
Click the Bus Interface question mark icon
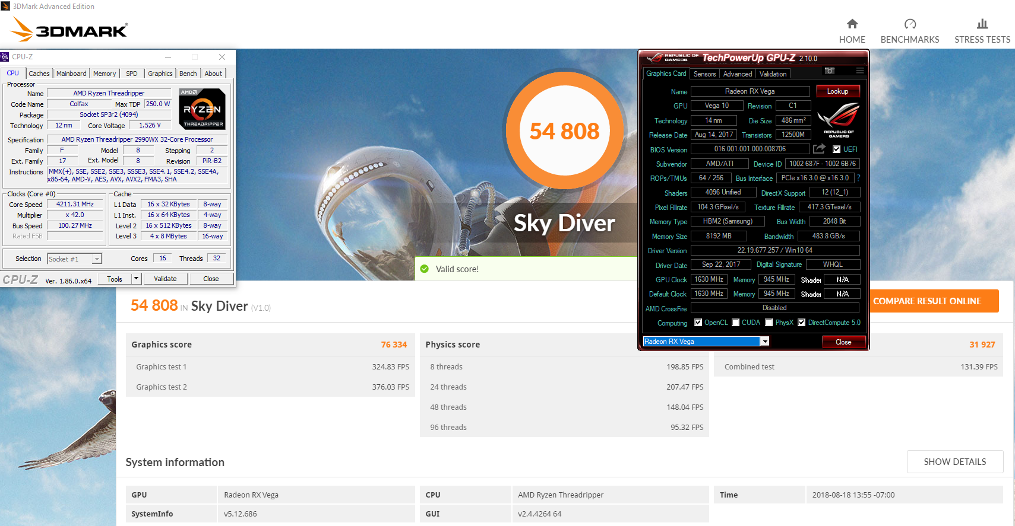[858, 178]
